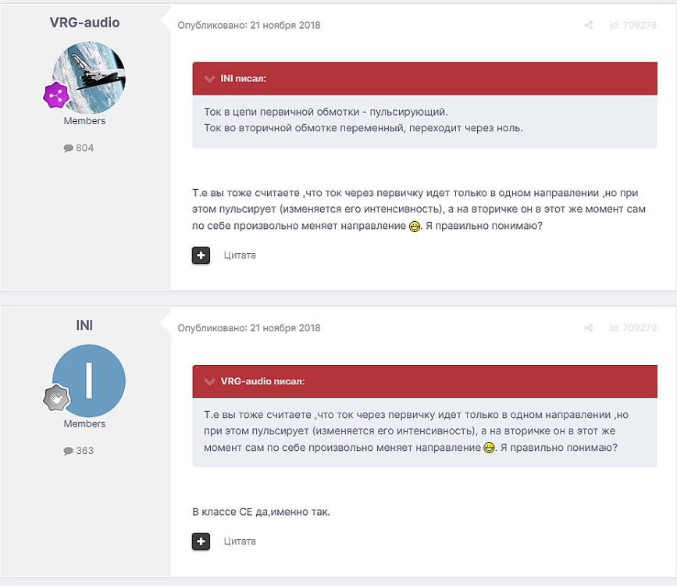Image resolution: width=677 pixels, height=586 pixels.
Task: Click plus multiquote icon in VRG-audio's post
Action: tap(201, 255)
